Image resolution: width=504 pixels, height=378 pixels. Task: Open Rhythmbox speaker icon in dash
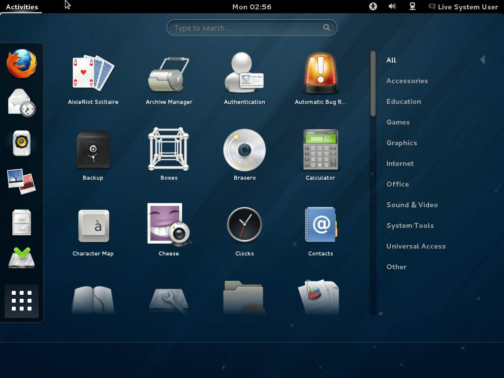tap(22, 143)
